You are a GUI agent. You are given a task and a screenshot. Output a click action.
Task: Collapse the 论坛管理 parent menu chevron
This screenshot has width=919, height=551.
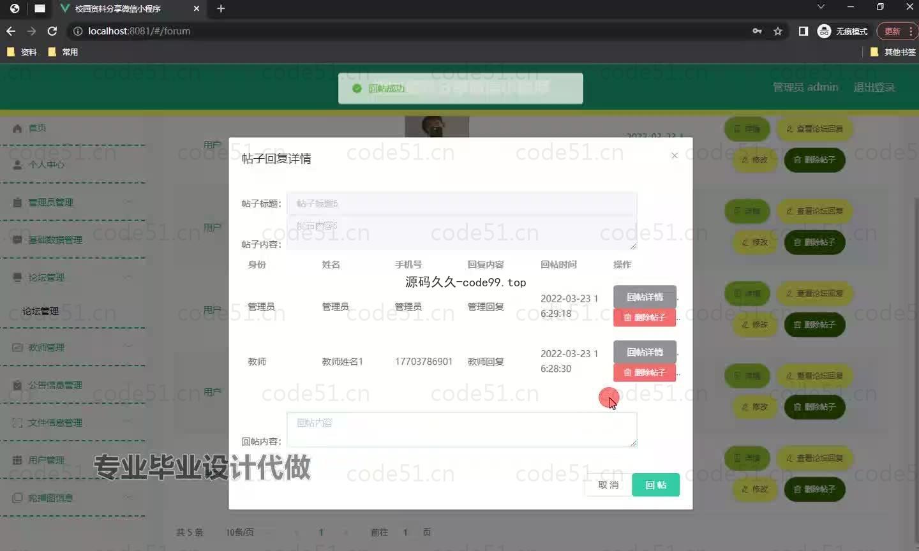128,277
